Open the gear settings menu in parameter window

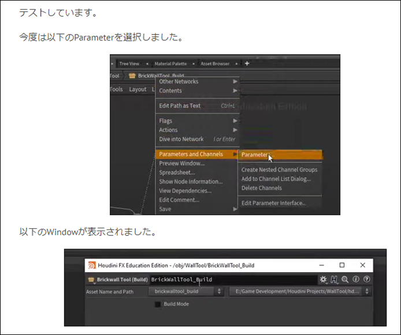click(323, 280)
